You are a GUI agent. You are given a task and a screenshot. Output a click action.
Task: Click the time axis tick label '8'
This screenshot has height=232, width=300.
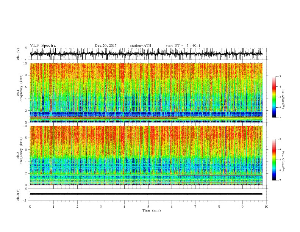click(219, 207)
